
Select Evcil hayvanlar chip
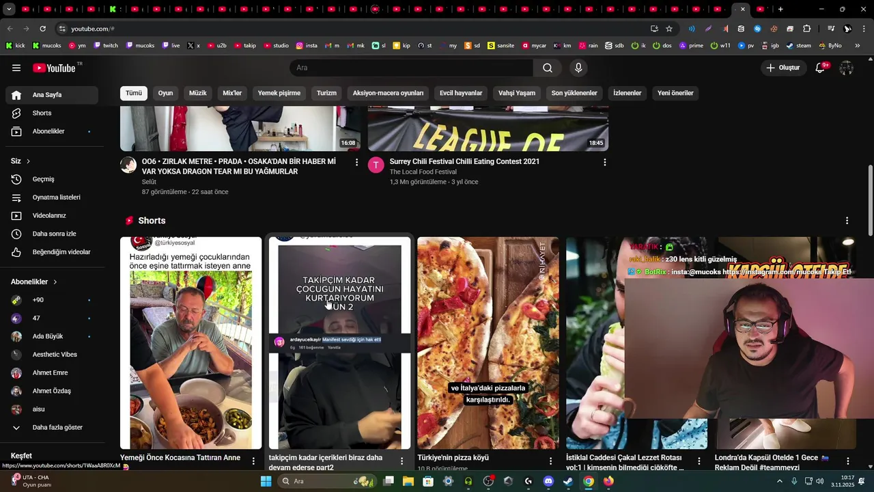pyautogui.click(x=461, y=93)
